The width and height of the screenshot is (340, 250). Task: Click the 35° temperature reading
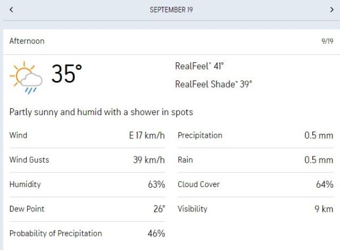(x=67, y=74)
